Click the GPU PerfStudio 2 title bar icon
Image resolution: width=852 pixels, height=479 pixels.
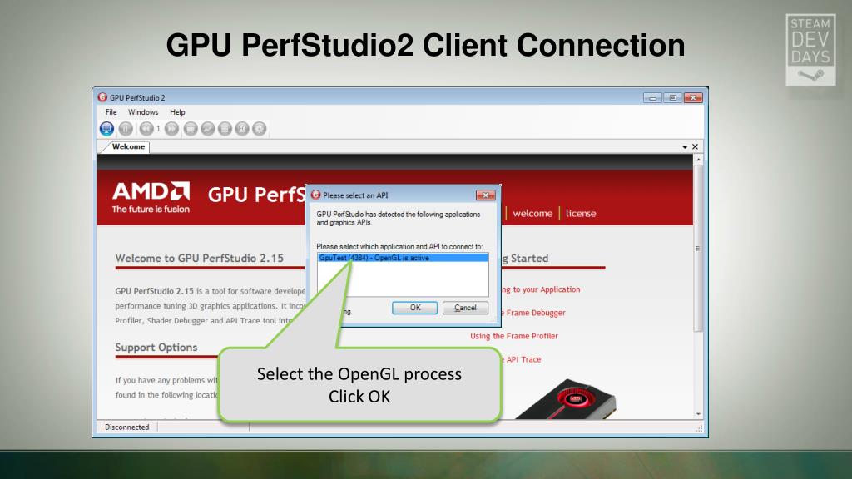tap(102, 97)
